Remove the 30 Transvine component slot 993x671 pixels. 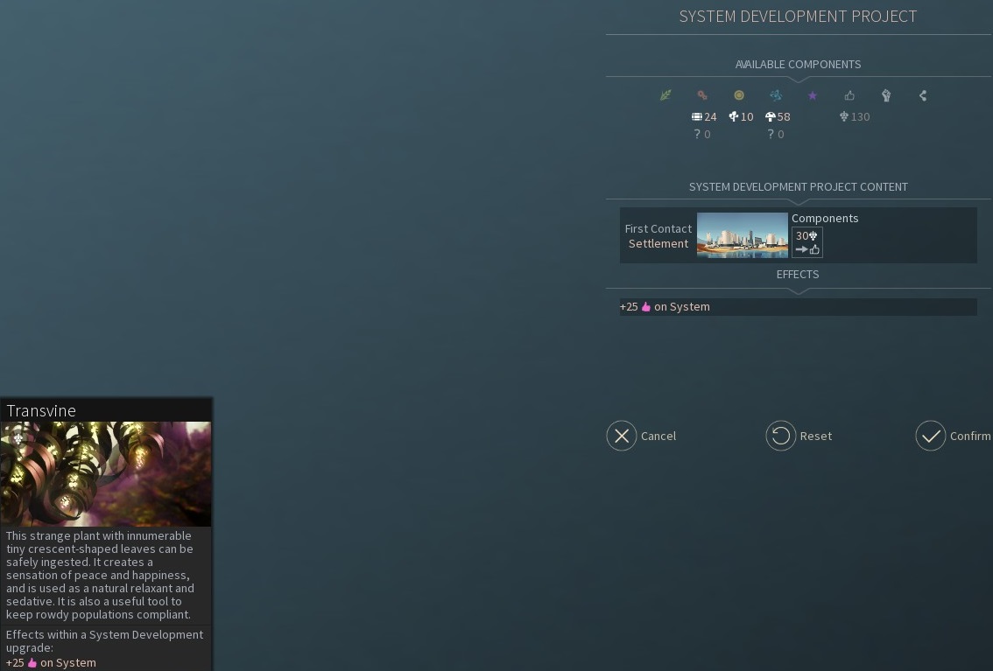coord(806,242)
